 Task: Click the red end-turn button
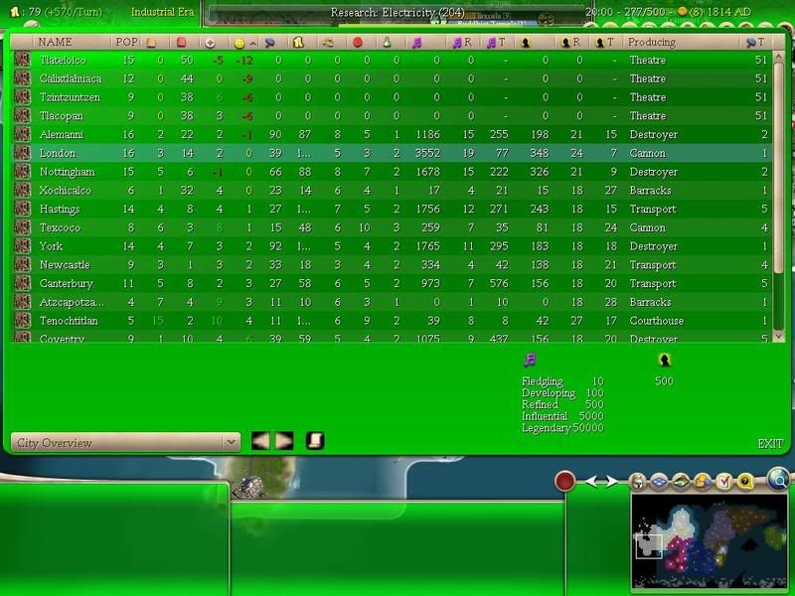564,481
